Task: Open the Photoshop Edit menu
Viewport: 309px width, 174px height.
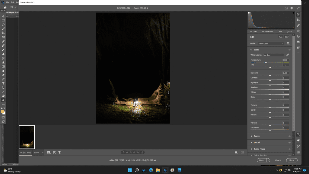Action: pyautogui.click(x=13, y=2)
